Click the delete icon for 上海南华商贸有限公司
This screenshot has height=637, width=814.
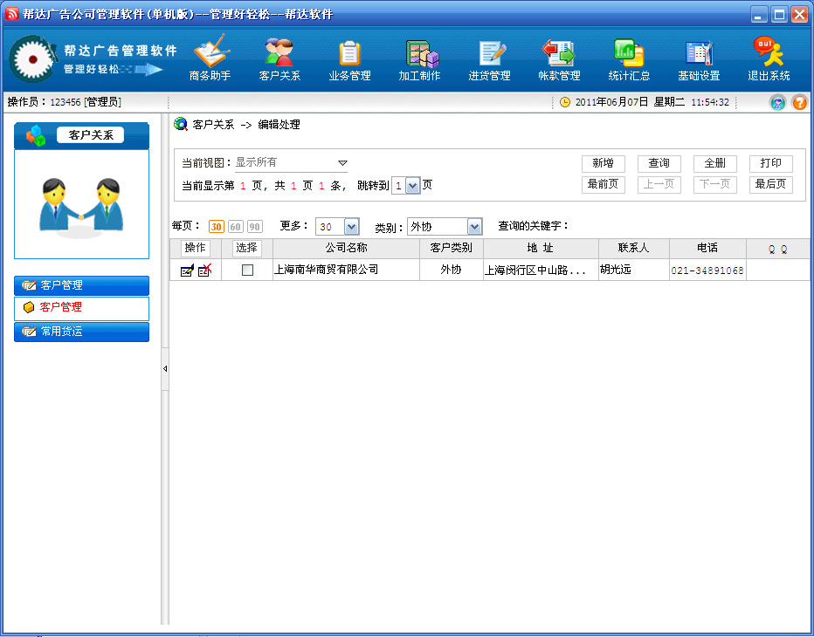tap(204, 270)
